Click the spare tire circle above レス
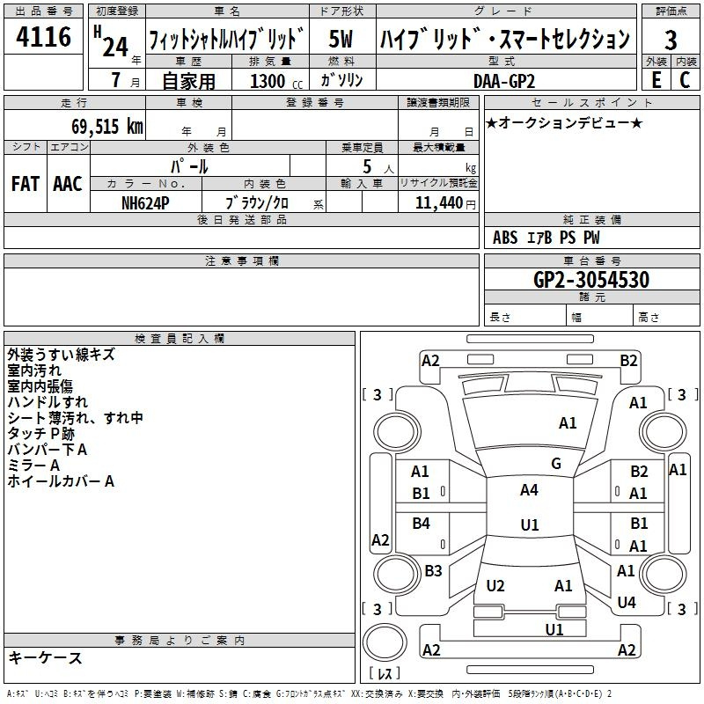 coord(385,642)
